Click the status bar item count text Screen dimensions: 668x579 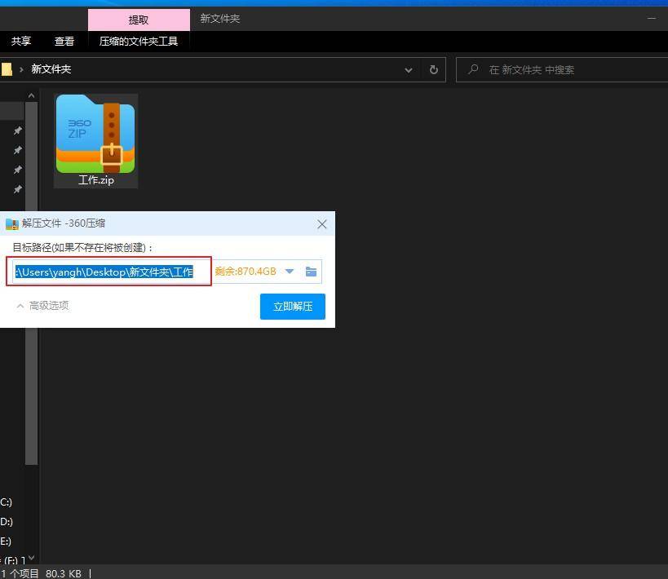pyautogui.click(x=20, y=573)
